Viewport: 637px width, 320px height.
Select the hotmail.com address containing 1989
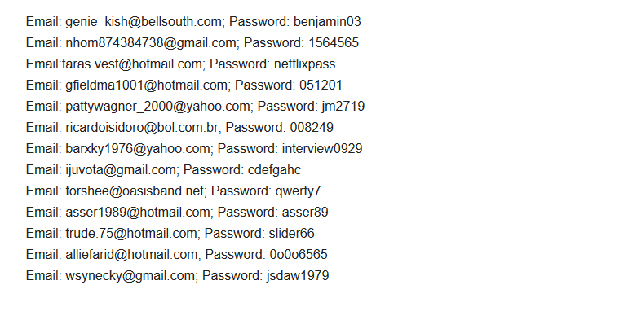(138, 212)
